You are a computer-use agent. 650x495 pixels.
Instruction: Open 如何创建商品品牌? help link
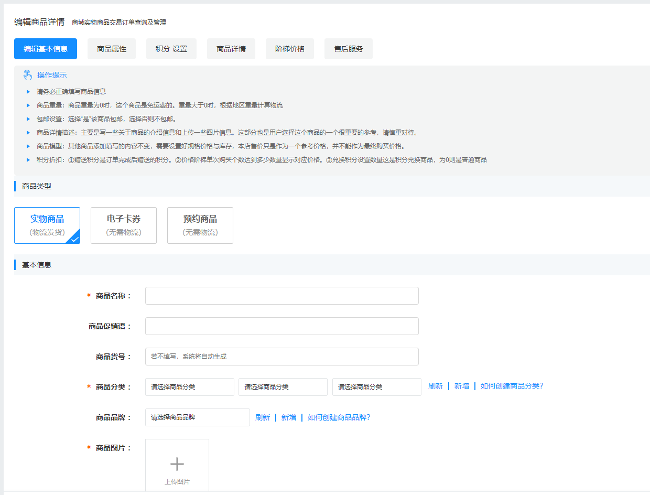(x=339, y=417)
